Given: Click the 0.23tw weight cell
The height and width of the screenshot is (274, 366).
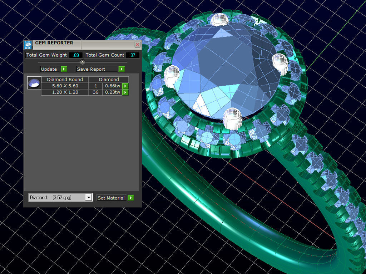Looking at the screenshot, I should coord(113,92).
